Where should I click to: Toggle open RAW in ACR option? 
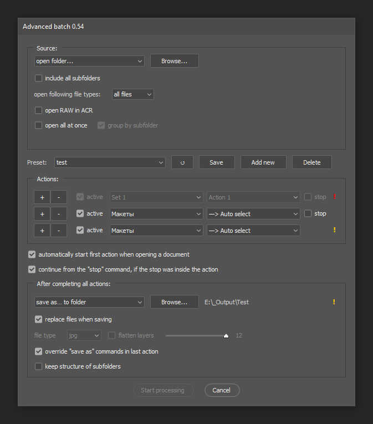[39, 110]
